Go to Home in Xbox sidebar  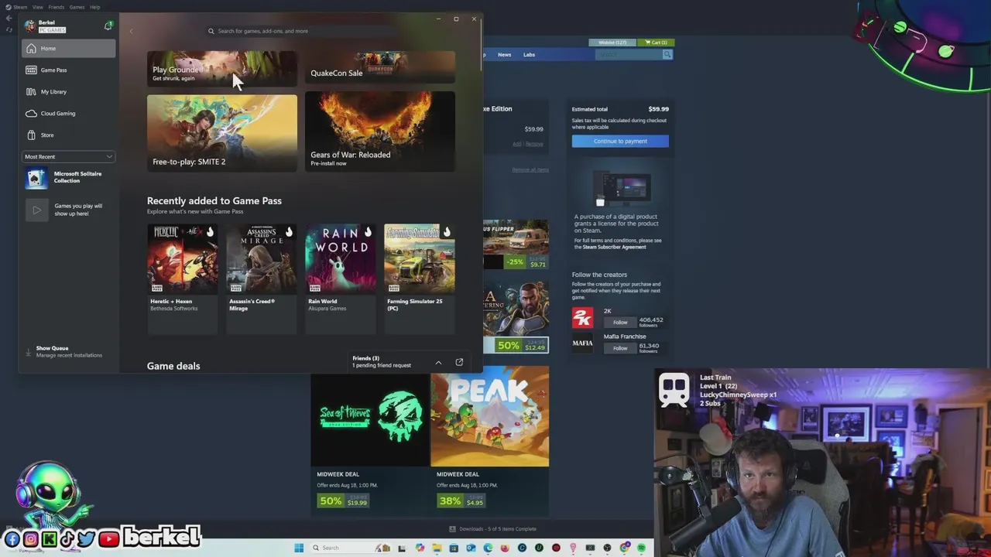point(68,49)
